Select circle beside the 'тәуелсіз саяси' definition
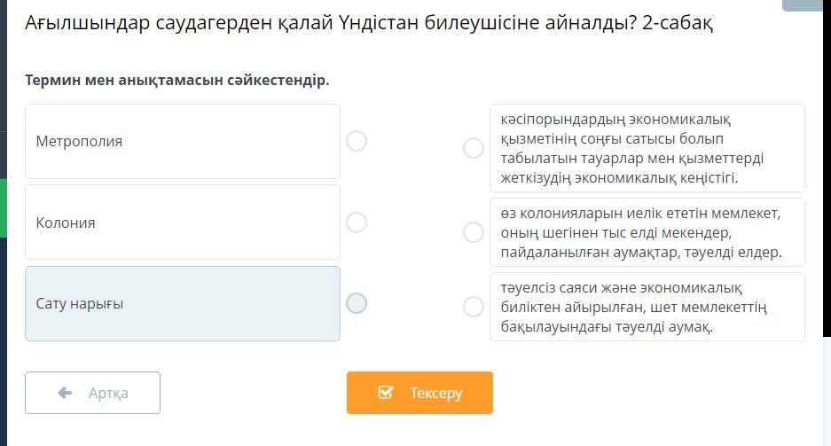The width and height of the screenshot is (831, 446). [x=474, y=307]
